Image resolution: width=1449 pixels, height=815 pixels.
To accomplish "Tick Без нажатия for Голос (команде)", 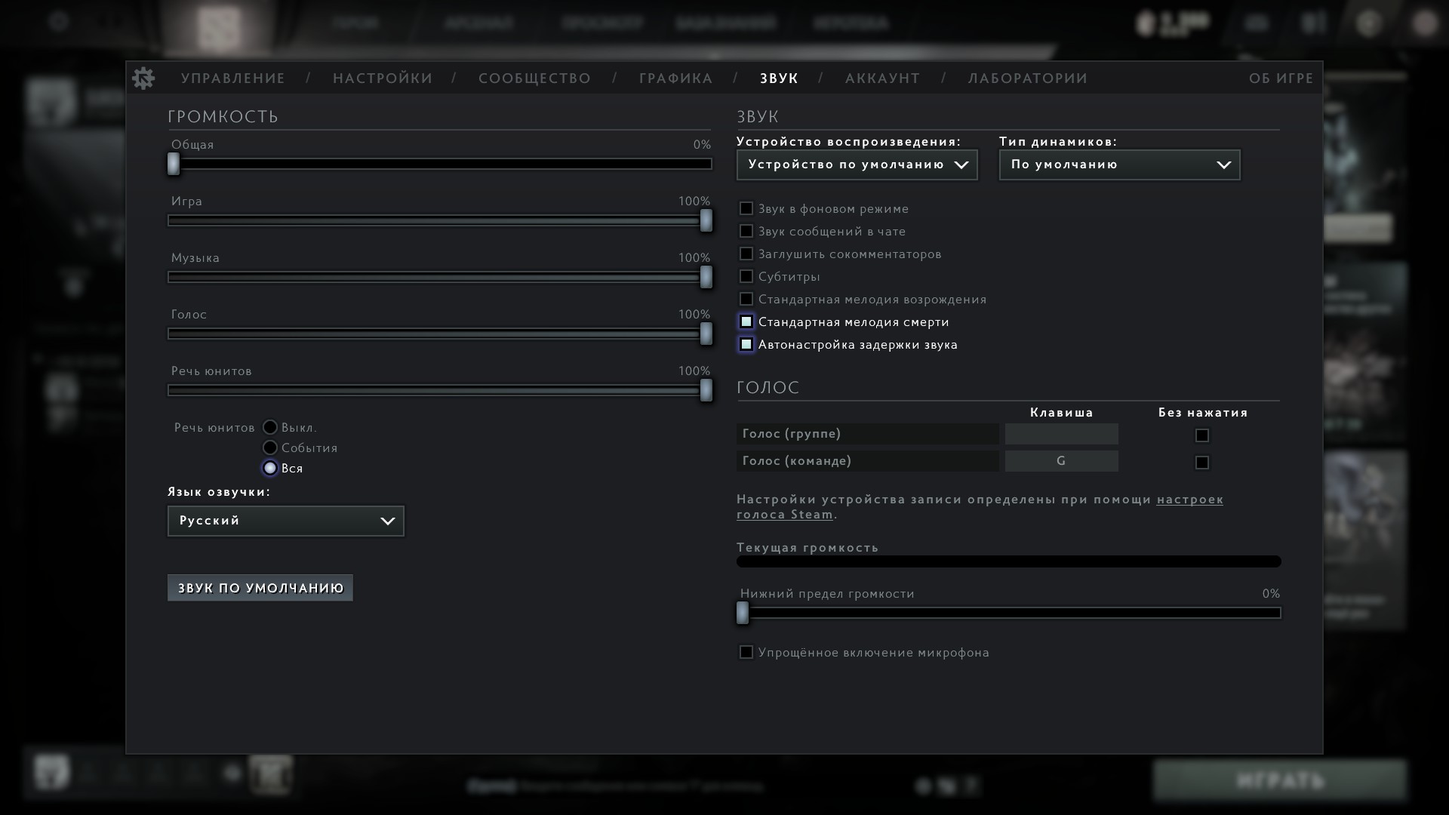I will tap(1202, 463).
